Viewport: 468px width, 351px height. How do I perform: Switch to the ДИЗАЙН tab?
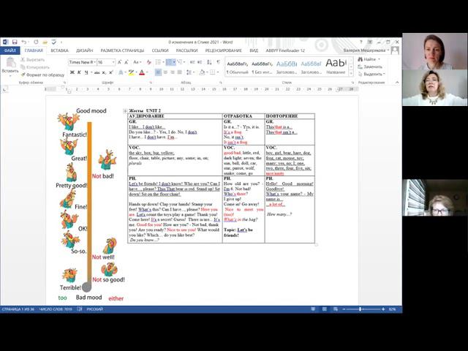click(x=85, y=50)
